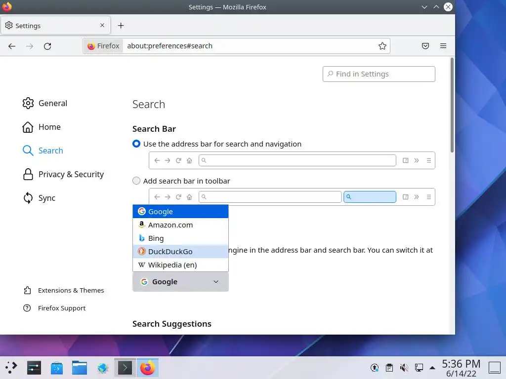
Task: Select 'Use the address bar for search' radio
Action: [x=136, y=144]
